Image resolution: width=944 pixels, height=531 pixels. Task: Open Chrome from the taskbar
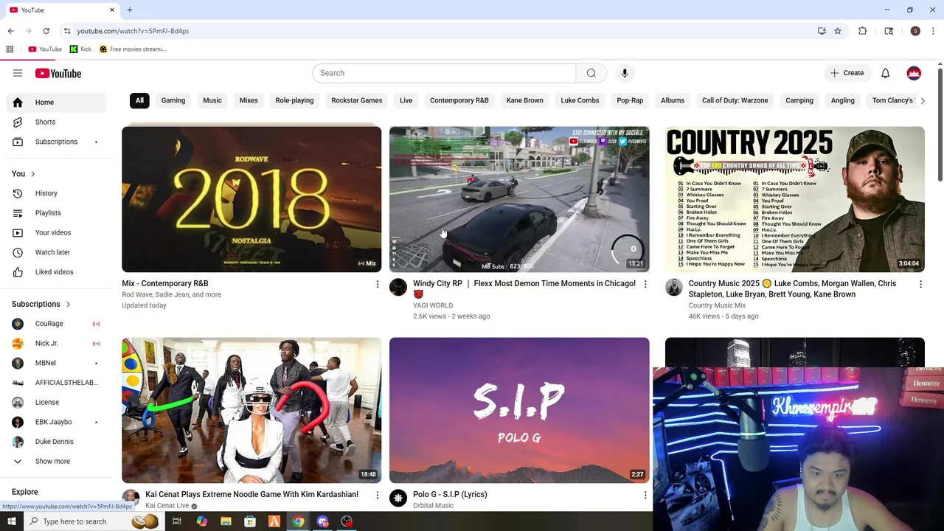[298, 521]
